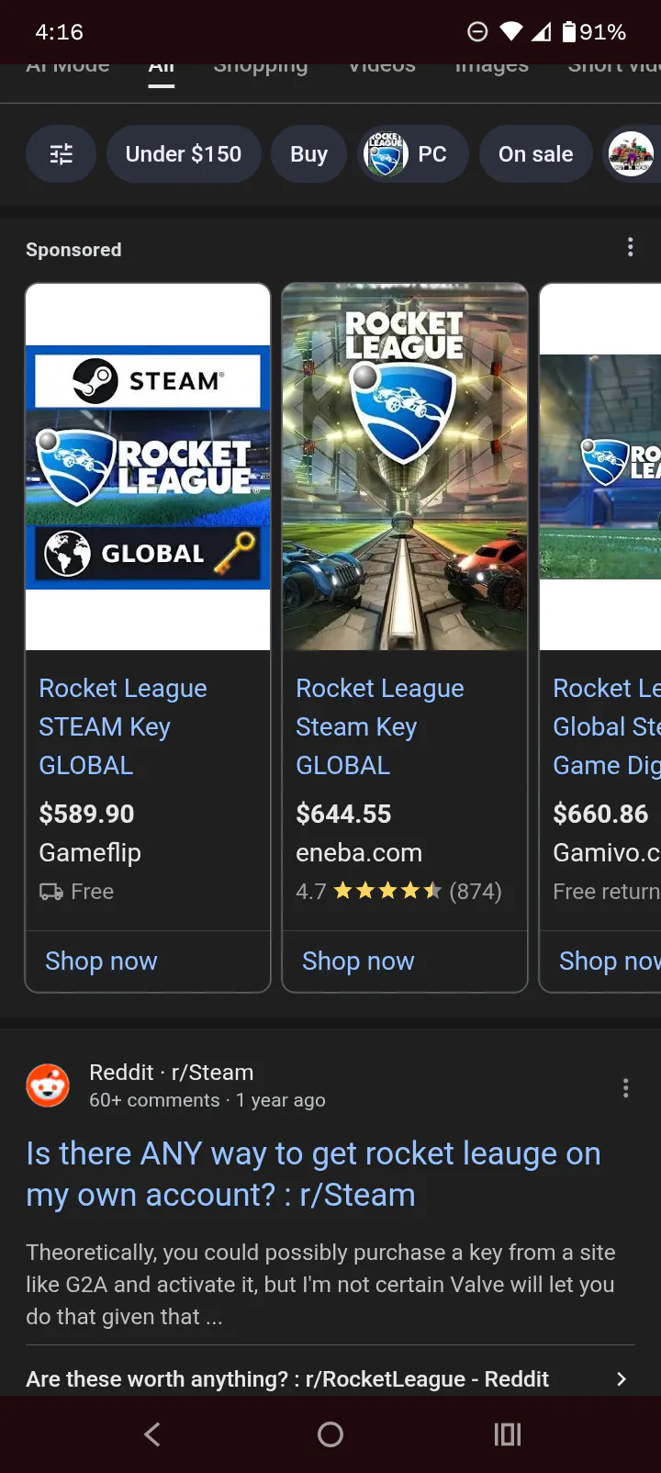The height and width of the screenshot is (1473, 661).
Task: Open the search filters icon chip
Action: click(61, 154)
